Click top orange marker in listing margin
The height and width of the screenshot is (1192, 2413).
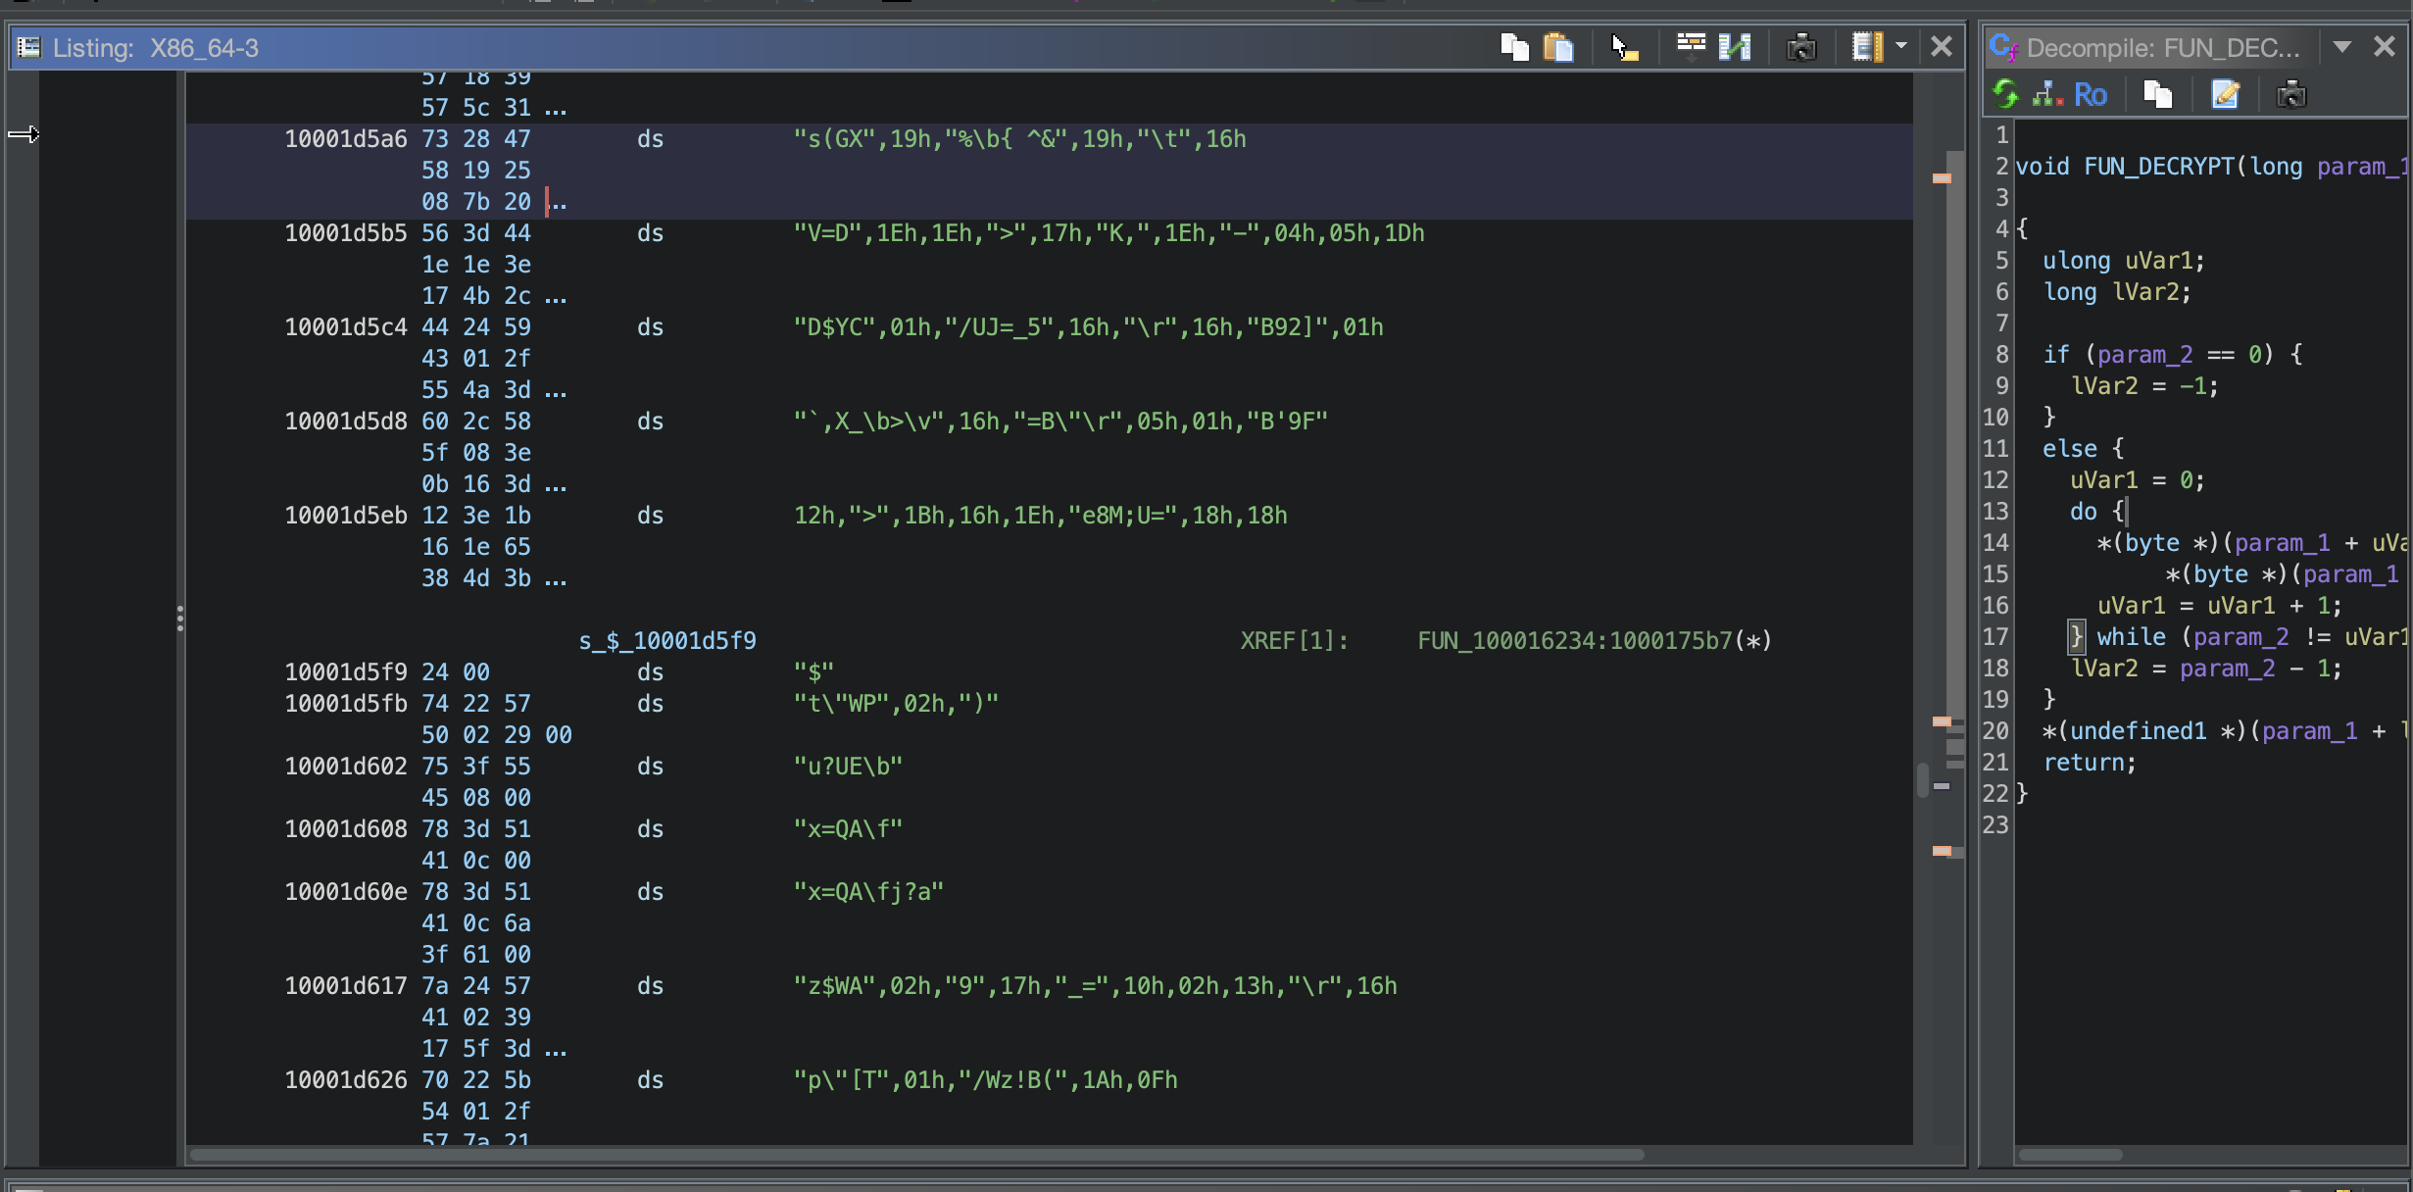pyautogui.click(x=1942, y=178)
